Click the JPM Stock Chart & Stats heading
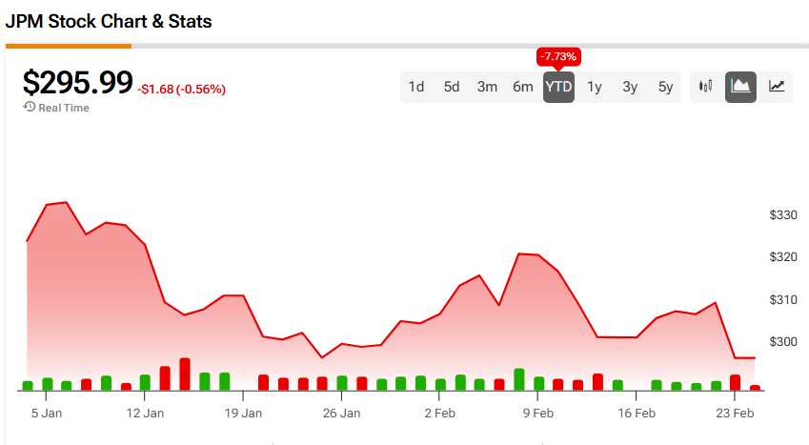 pyautogui.click(x=109, y=21)
